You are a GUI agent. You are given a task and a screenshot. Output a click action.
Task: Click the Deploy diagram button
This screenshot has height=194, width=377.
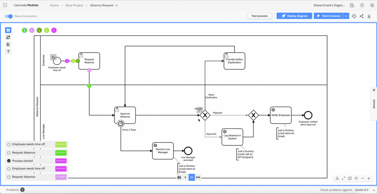294,16
